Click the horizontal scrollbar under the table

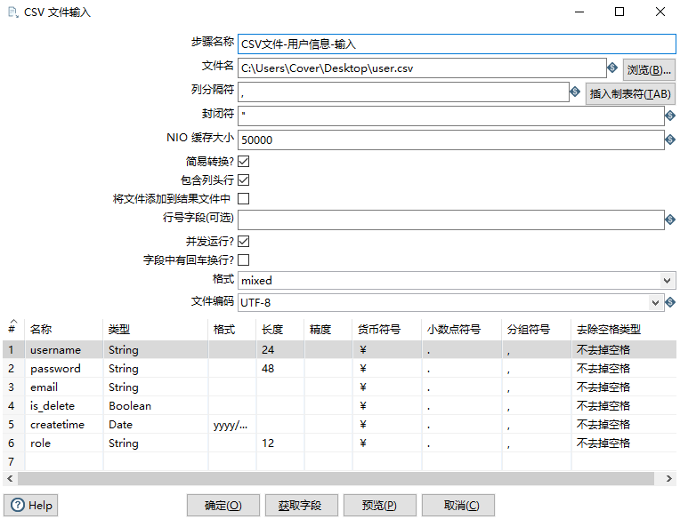point(338,479)
